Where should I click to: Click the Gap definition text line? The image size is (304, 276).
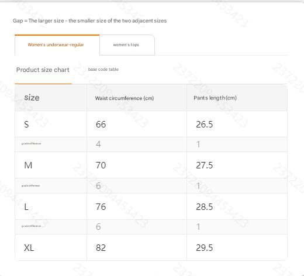click(89, 21)
